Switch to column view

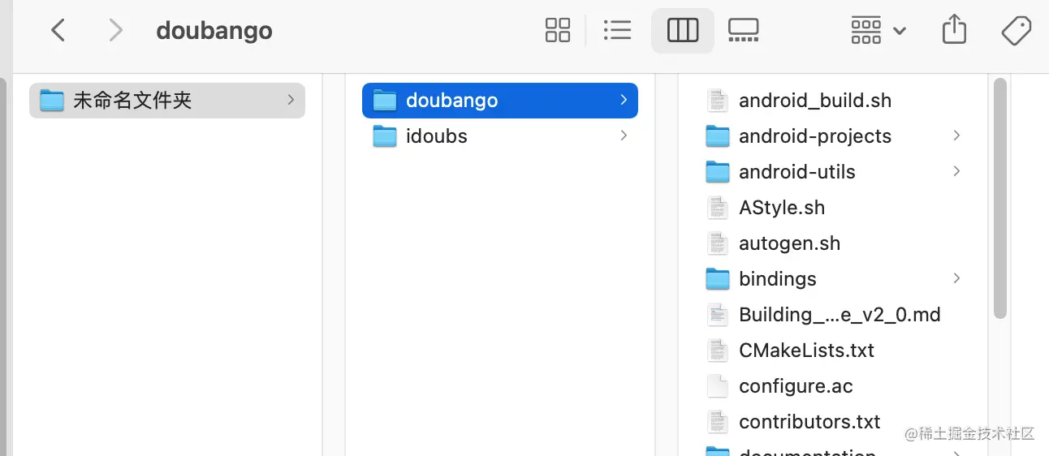[683, 31]
